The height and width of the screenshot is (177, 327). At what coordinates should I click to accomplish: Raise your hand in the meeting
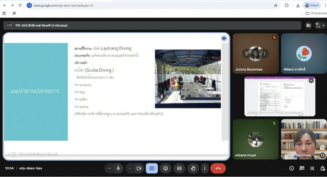pyautogui.click(x=193, y=168)
